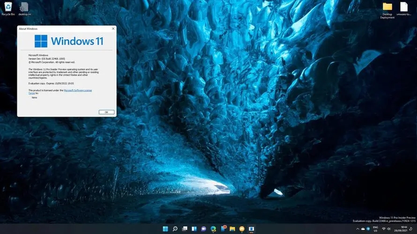Open the Widgets panel
This screenshot has width=417, height=234.
194,229
